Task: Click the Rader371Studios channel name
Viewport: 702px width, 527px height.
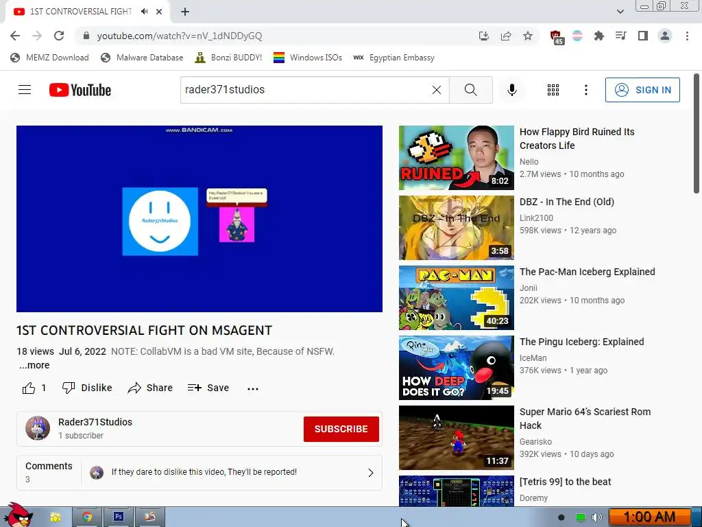Action: 95,422
